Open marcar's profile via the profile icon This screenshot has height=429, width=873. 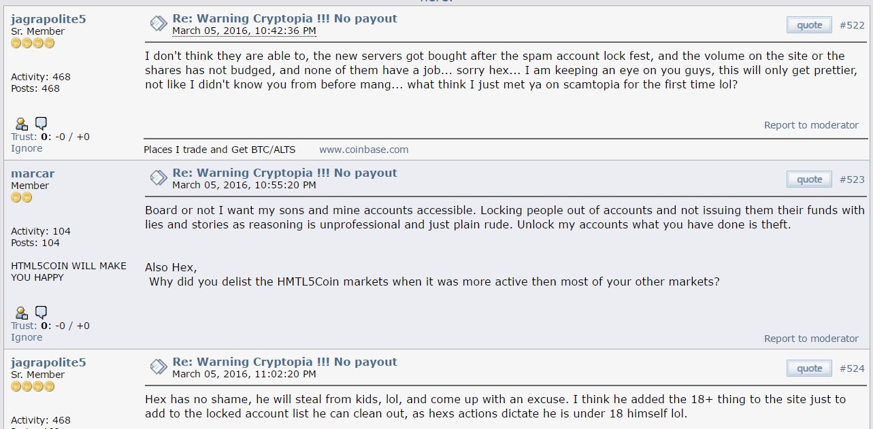point(22,313)
